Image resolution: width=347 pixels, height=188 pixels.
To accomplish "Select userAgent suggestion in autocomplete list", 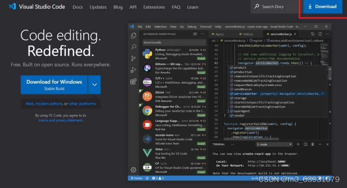I will coord(278,111).
